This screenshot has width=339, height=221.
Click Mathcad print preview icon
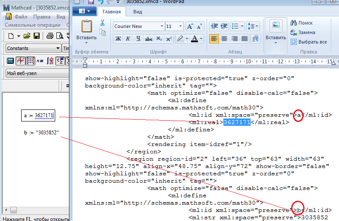click(60, 36)
